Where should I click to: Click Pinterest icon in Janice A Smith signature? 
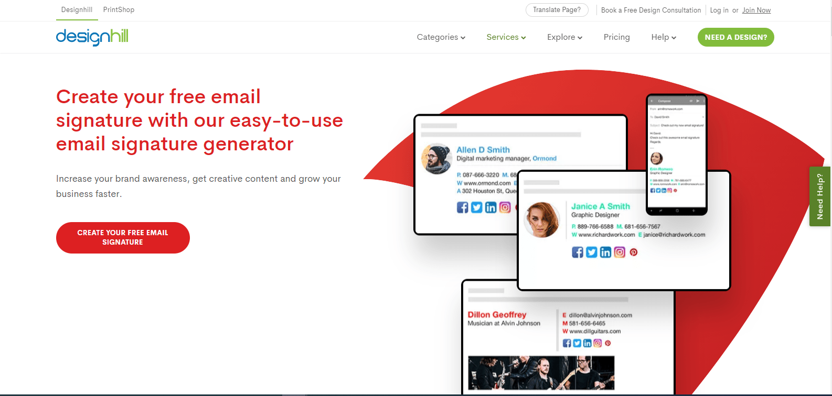tap(634, 252)
